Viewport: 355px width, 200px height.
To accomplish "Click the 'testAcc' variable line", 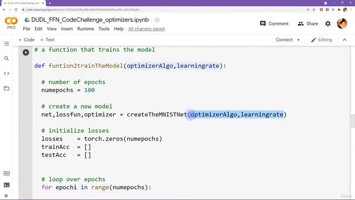I will tap(66, 156).
